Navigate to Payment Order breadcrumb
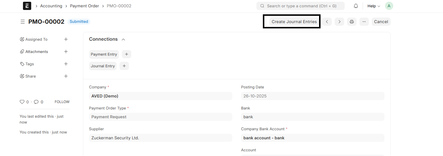This screenshot has width=443, height=156. click(x=84, y=6)
